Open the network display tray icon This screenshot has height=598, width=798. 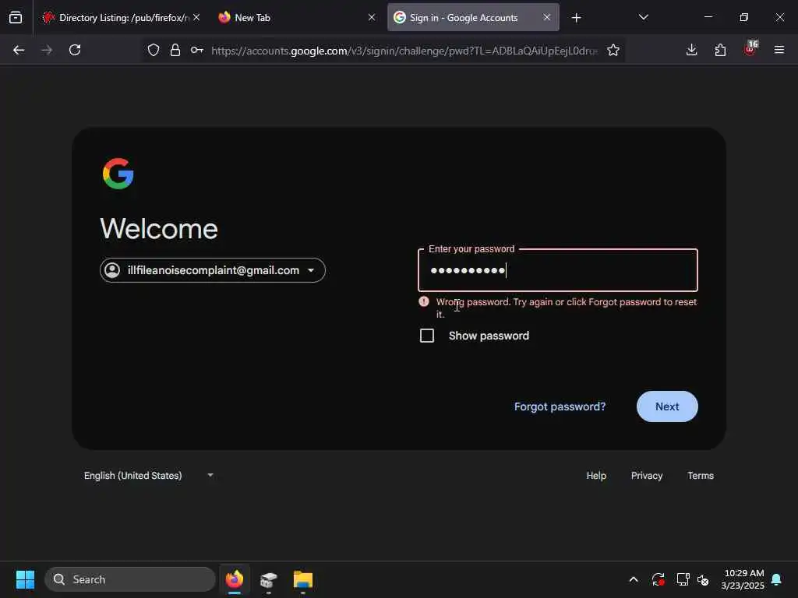pyautogui.click(x=683, y=579)
